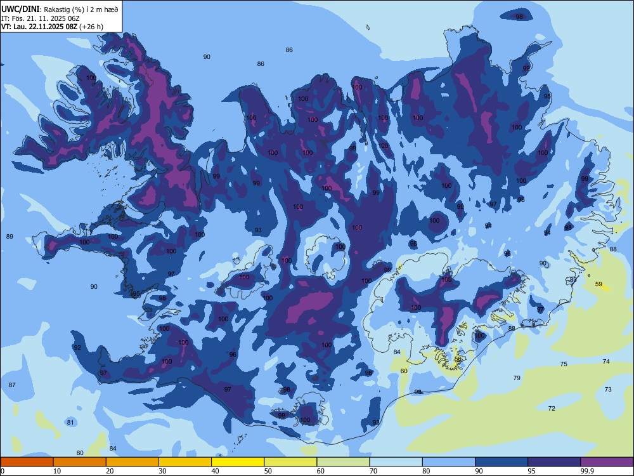Select the pale blue 70–80 legend swatch
The height and width of the screenshot is (476, 634).
pos(396,462)
